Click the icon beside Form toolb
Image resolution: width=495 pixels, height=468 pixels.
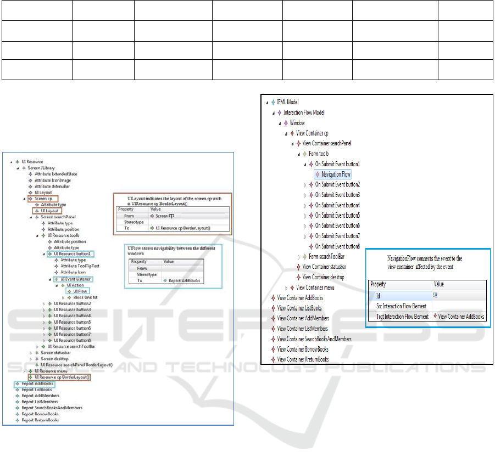point(305,154)
